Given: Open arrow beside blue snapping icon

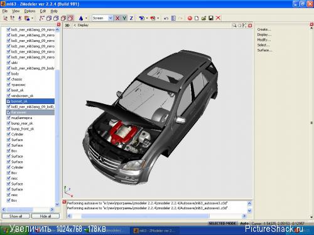Looking at the screenshot, I should (147, 18).
